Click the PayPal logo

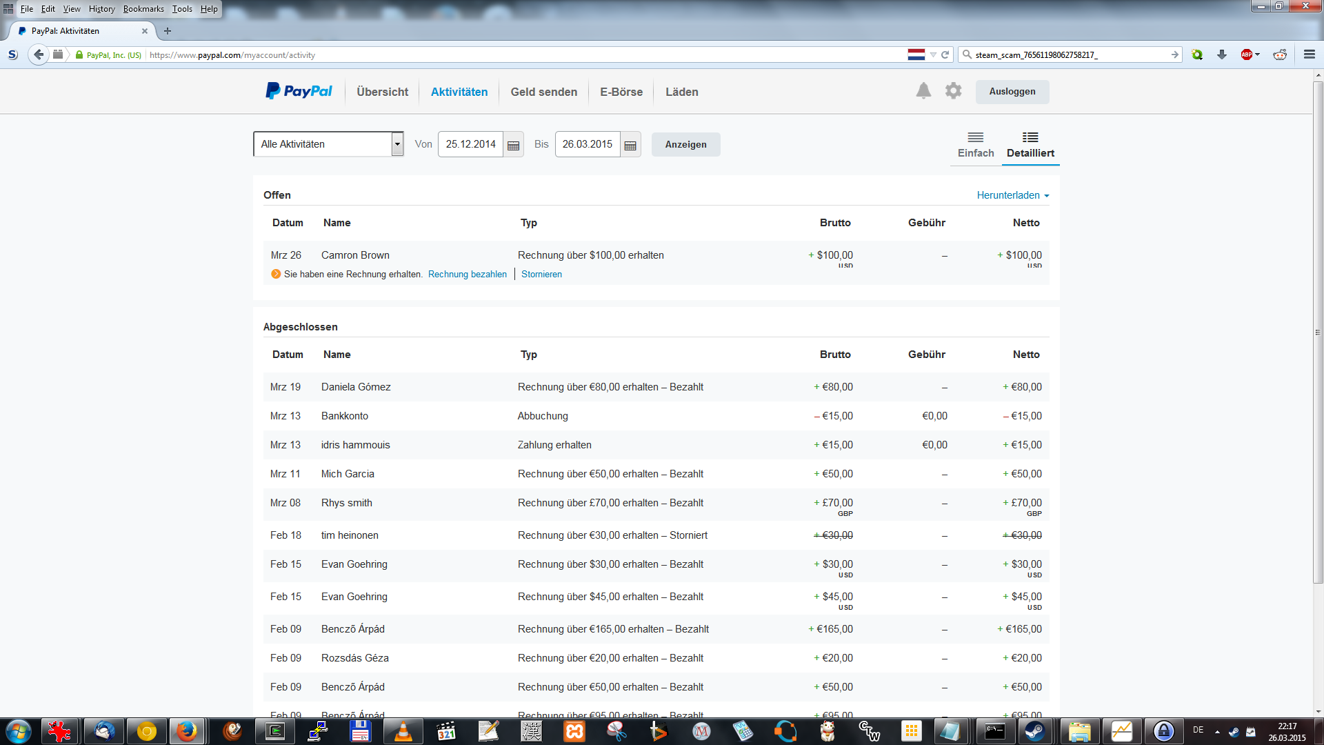[299, 91]
